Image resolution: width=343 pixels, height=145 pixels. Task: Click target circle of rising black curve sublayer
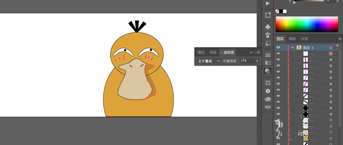[331, 96]
